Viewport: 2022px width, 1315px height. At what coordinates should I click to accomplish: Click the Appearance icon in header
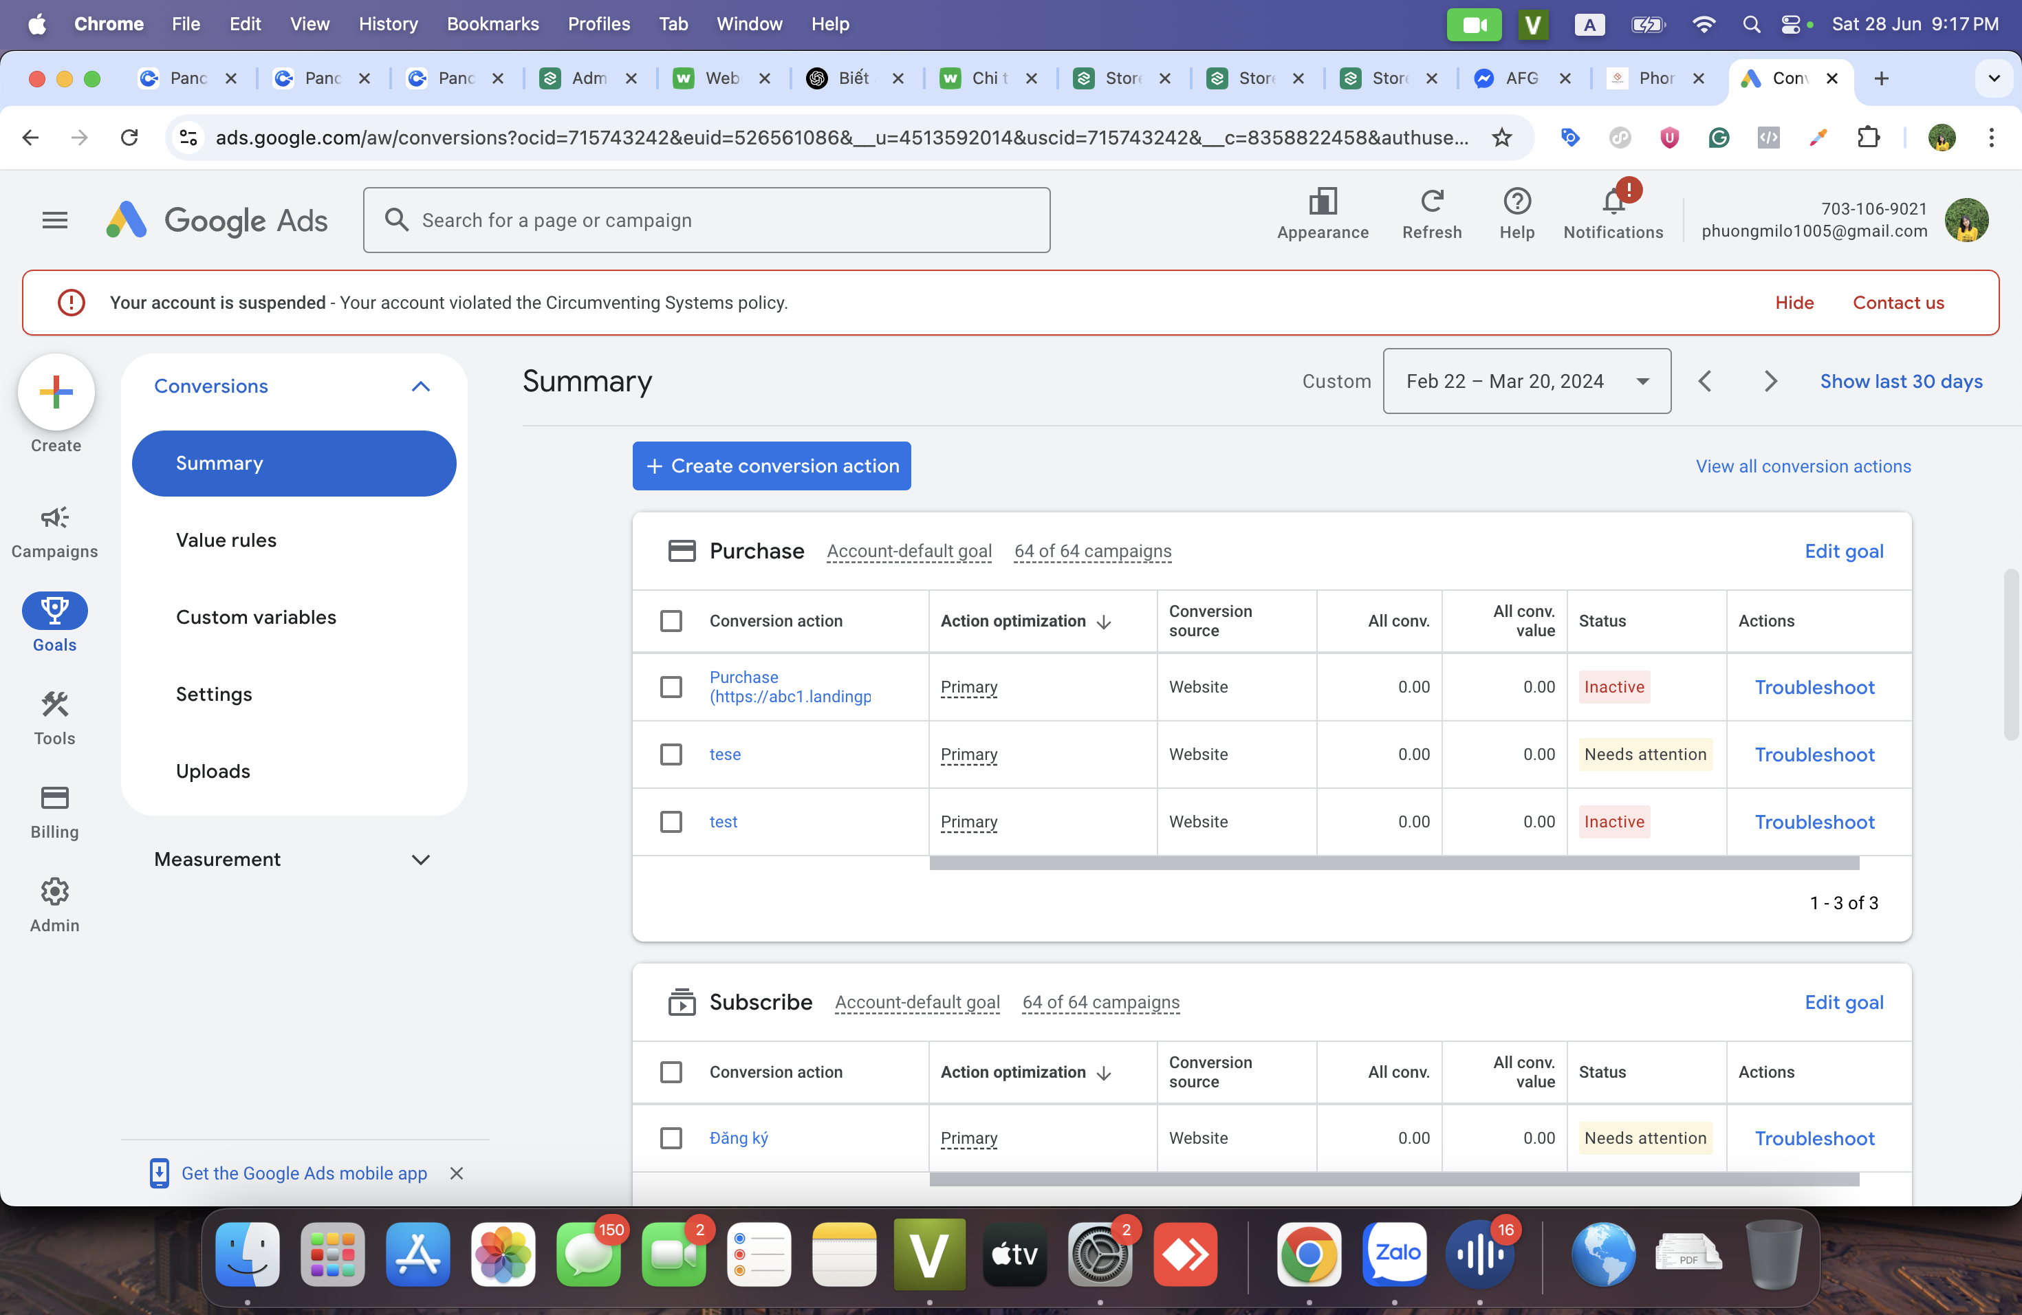tap(1322, 202)
